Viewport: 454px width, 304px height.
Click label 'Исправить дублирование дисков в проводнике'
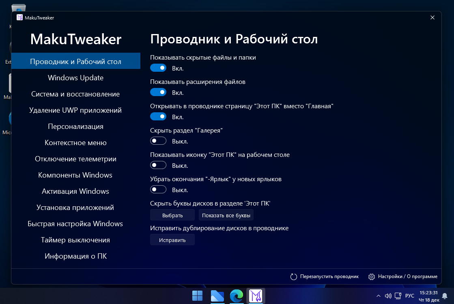tap(219, 228)
